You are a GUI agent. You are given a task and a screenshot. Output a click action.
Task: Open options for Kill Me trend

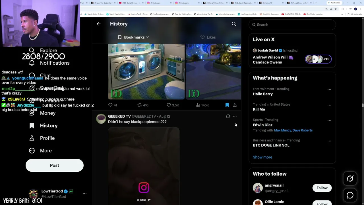pos(329,105)
